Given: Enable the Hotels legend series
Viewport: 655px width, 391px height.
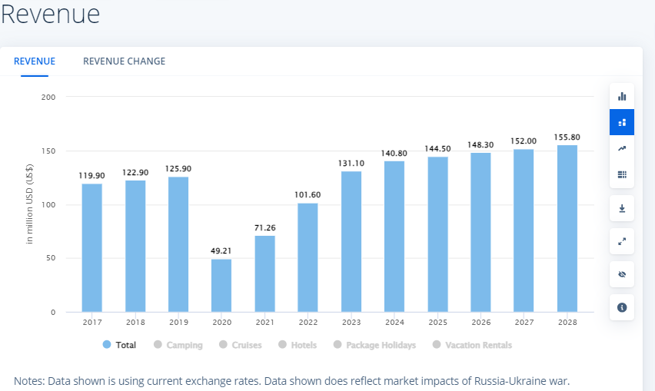Looking at the screenshot, I should click(297, 345).
